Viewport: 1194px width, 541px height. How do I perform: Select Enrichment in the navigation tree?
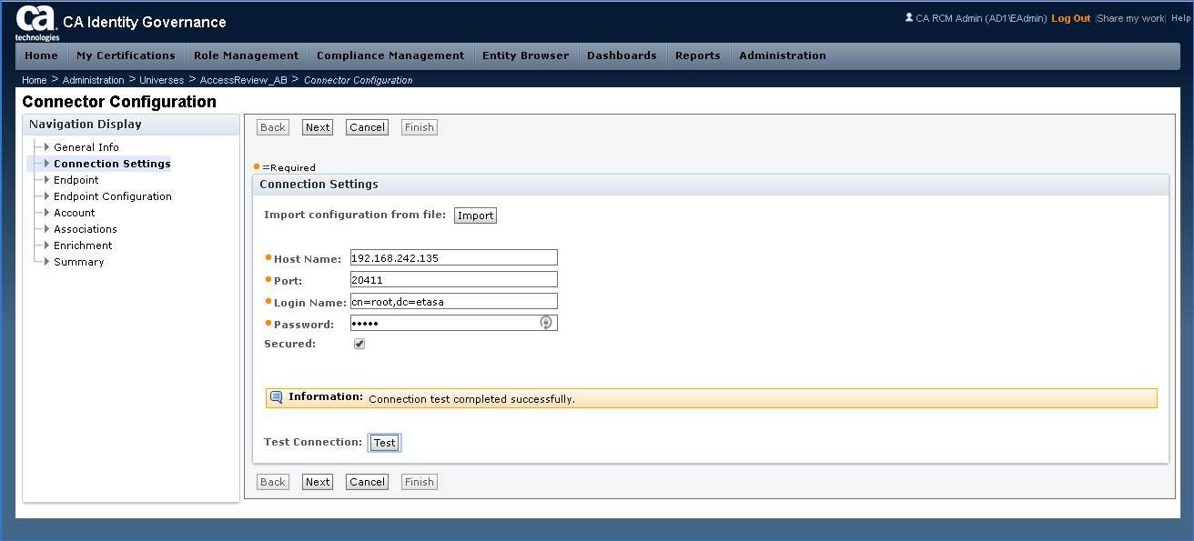coord(83,245)
